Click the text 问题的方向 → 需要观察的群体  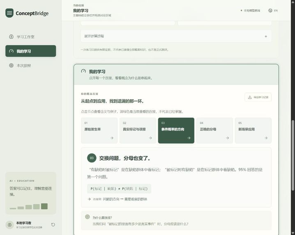point(125,199)
